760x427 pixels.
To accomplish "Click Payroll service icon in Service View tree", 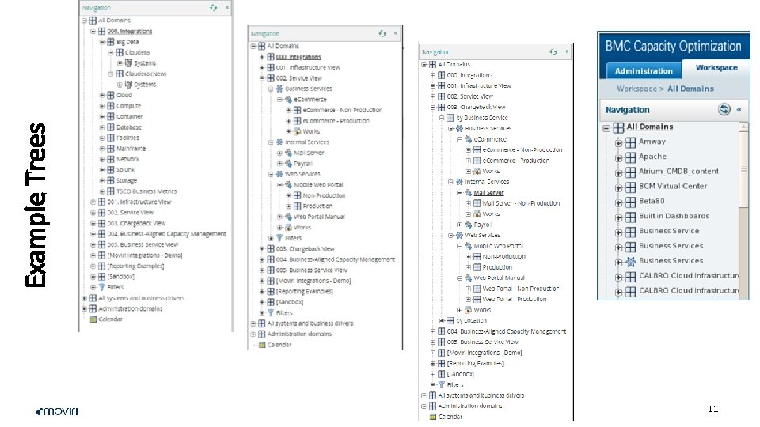I will coord(288,163).
